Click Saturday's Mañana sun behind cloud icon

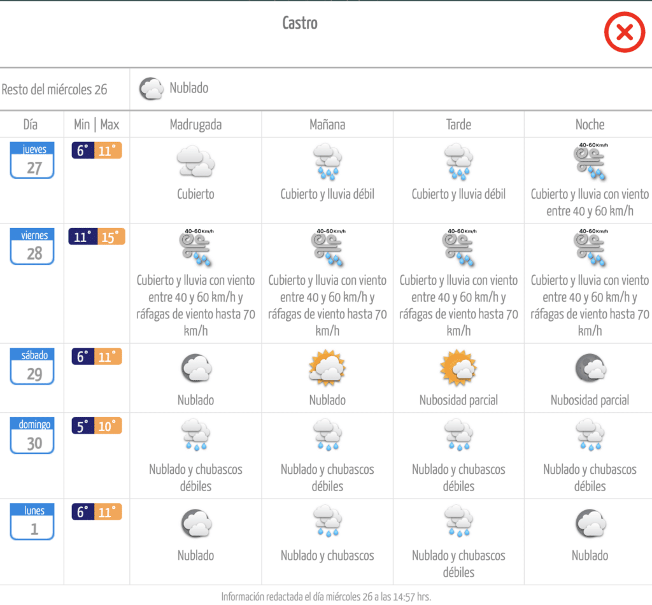click(x=327, y=368)
